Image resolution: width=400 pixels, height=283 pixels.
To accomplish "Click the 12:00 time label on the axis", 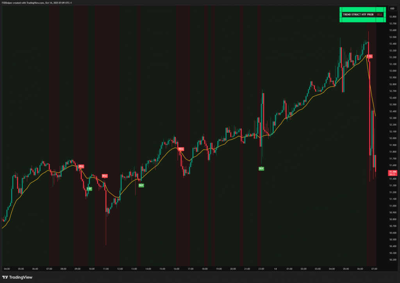I will click(x=120, y=269).
